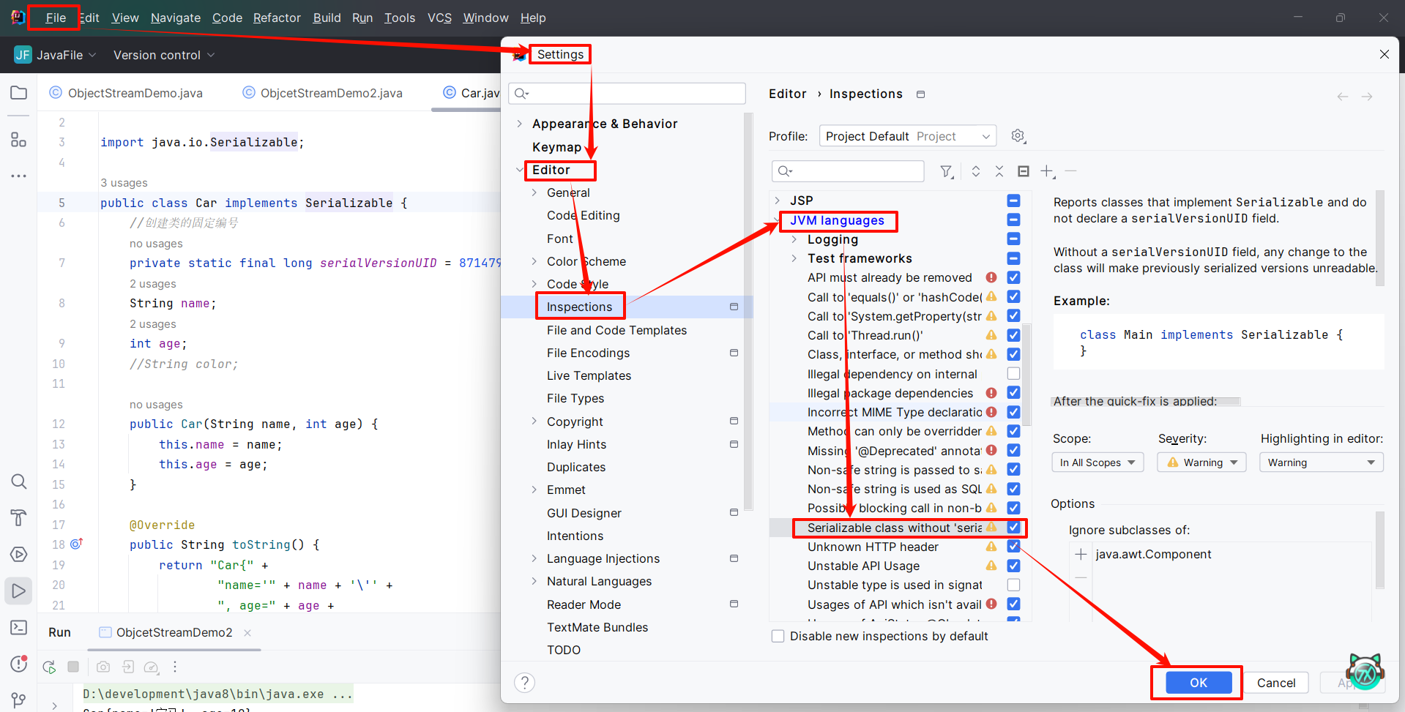
Task: Click the Expand All inspections icon
Action: [975, 171]
